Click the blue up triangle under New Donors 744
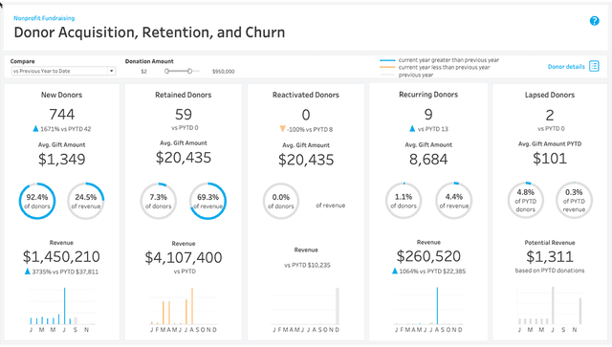 (x=35, y=128)
